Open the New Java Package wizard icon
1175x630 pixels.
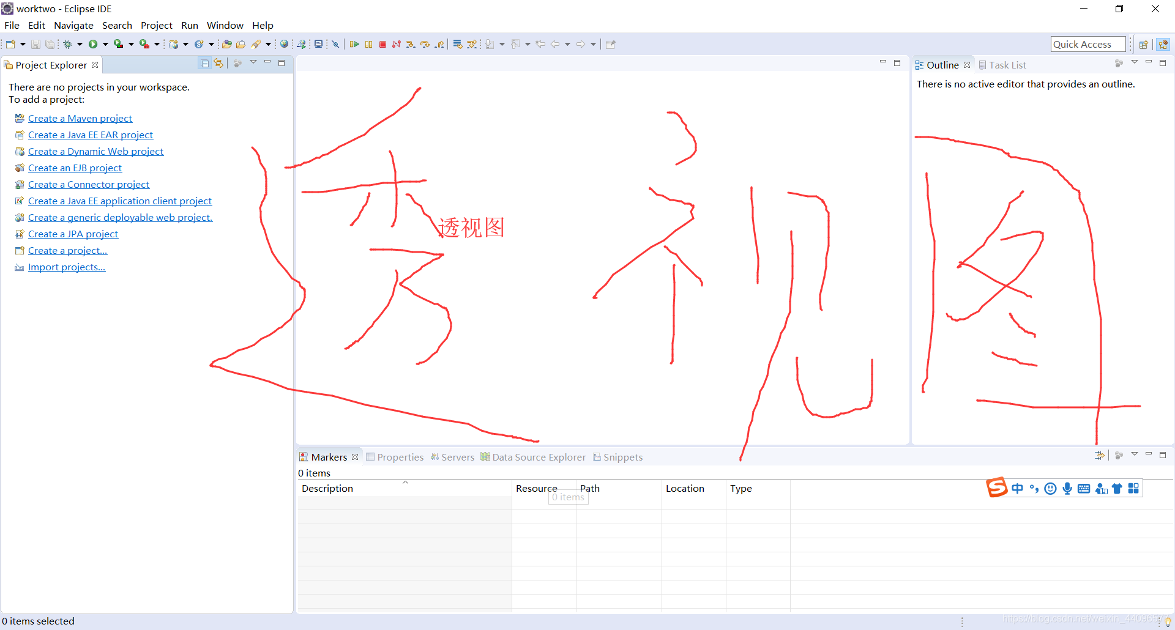(173, 44)
